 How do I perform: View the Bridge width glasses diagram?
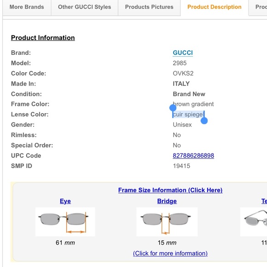click(x=167, y=222)
